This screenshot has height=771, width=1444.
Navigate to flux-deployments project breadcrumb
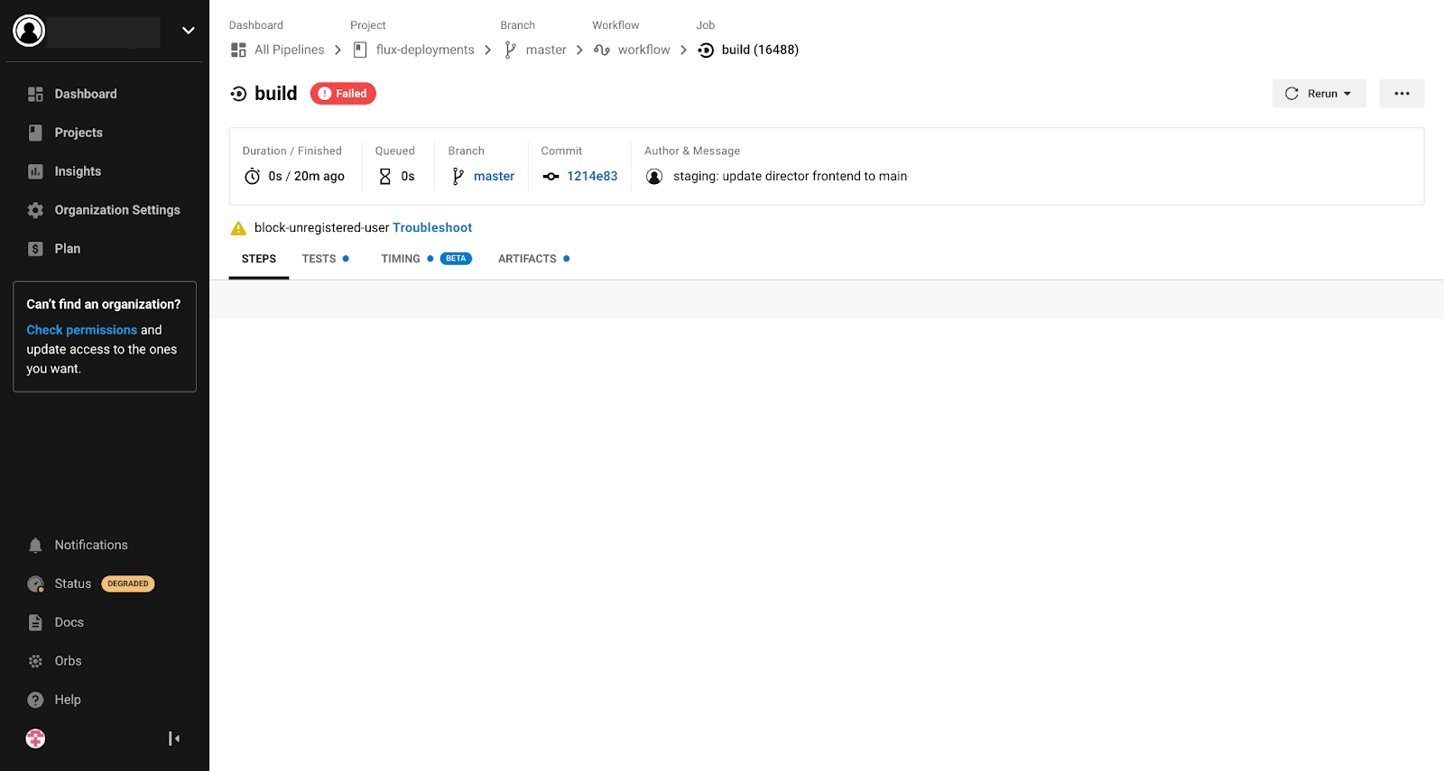(x=424, y=50)
